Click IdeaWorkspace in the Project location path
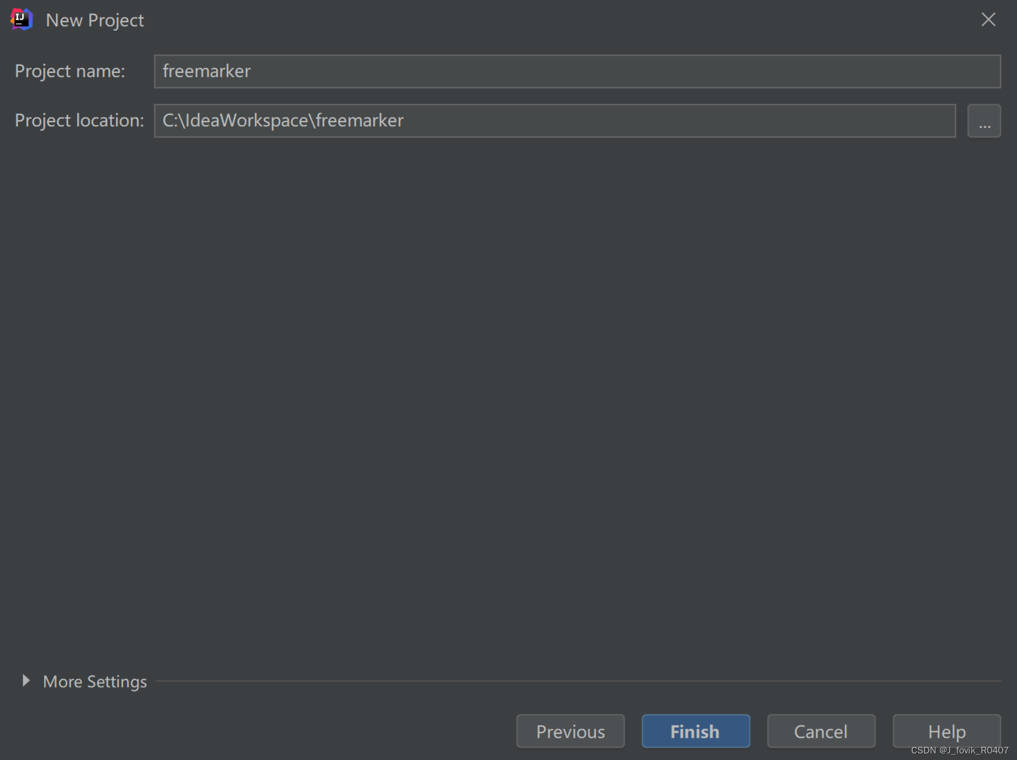The width and height of the screenshot is (1017, 760). 247,121
